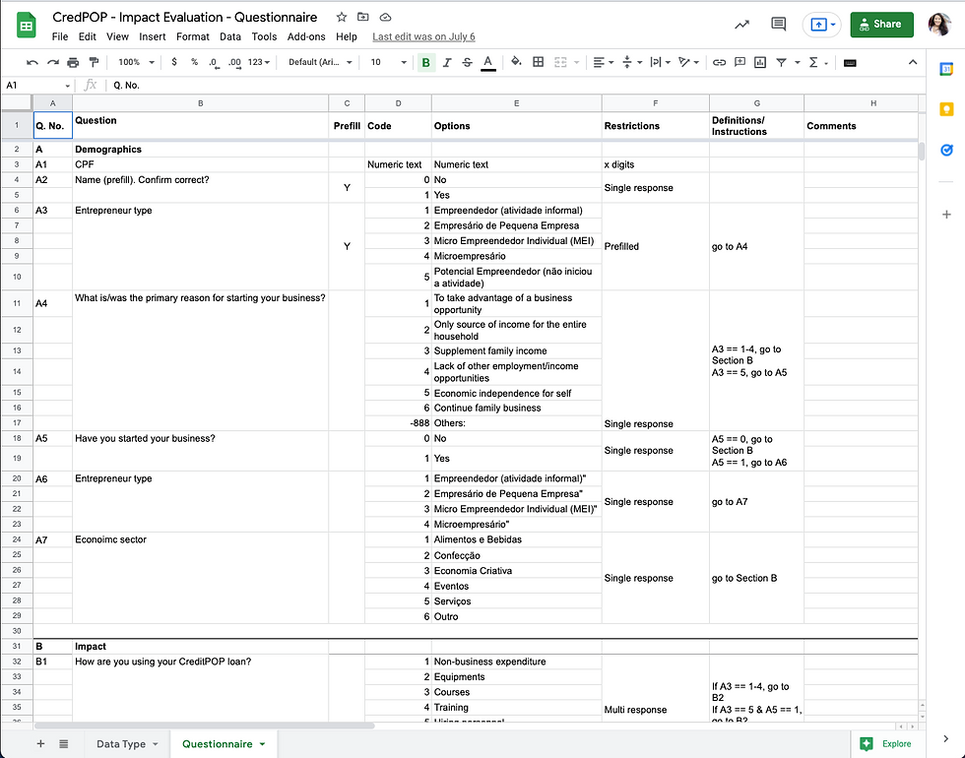The image size is (965, 758).
Task: Decrease decimal places
Action: [214, 62]
